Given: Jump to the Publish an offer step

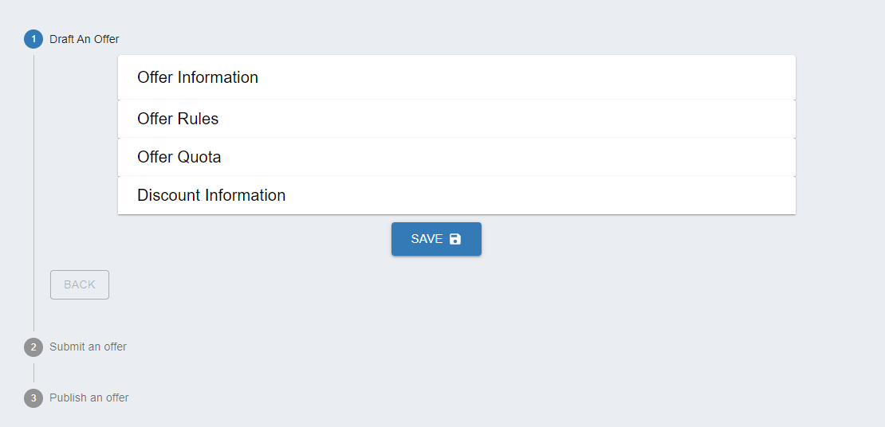Looking at the screenshot, I should click(88, 398).
